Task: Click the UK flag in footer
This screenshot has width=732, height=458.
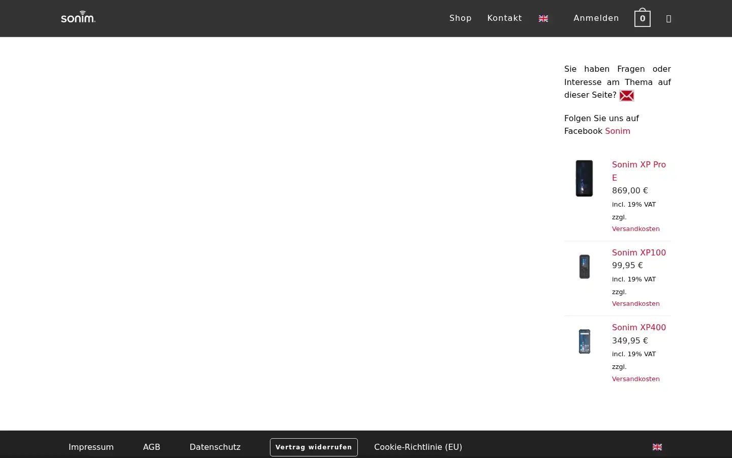Action: coord(657,447)
